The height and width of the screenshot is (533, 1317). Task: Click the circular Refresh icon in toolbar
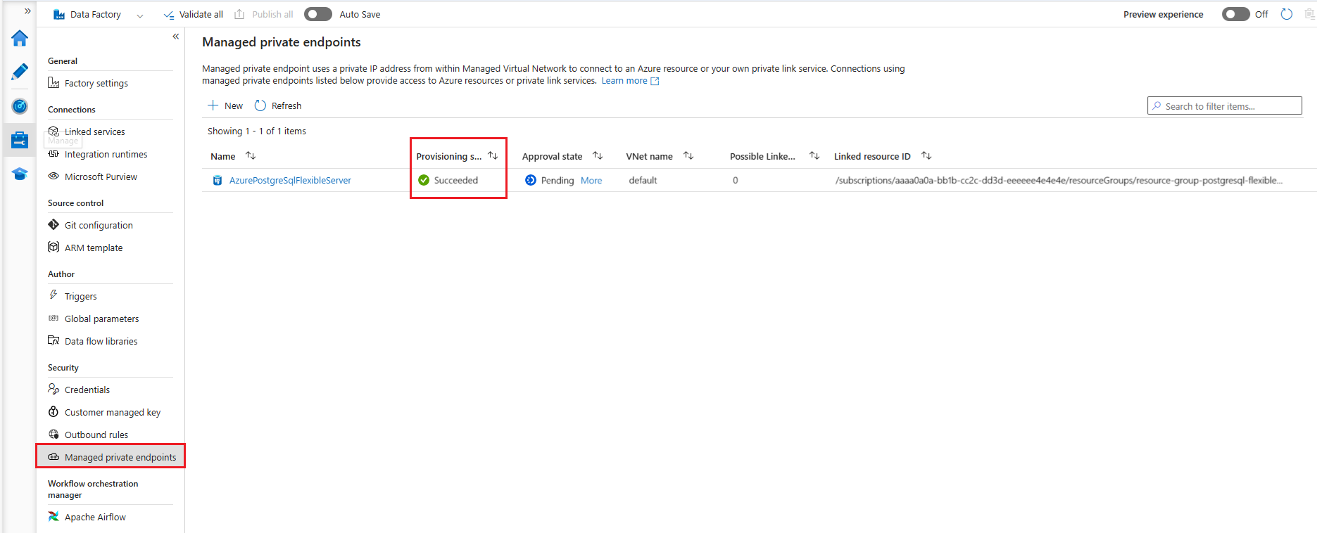click(x=260, y=105)
